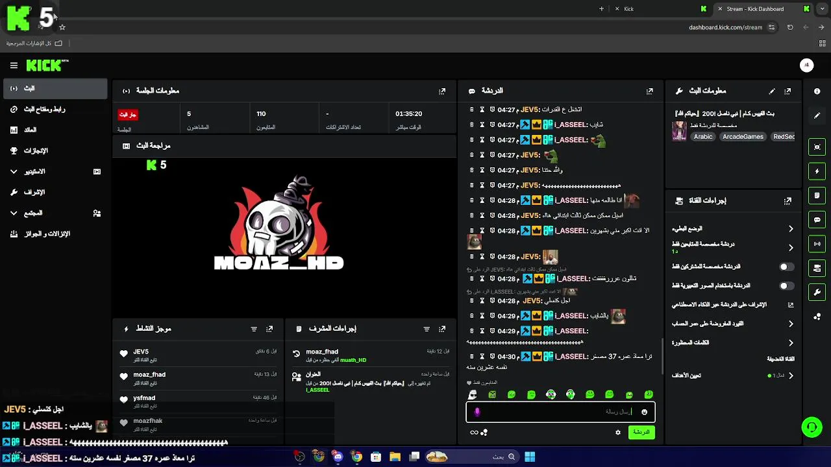Select the Stream item in sidebar
This screenshot has width=831, height=467.
[55, 89]
